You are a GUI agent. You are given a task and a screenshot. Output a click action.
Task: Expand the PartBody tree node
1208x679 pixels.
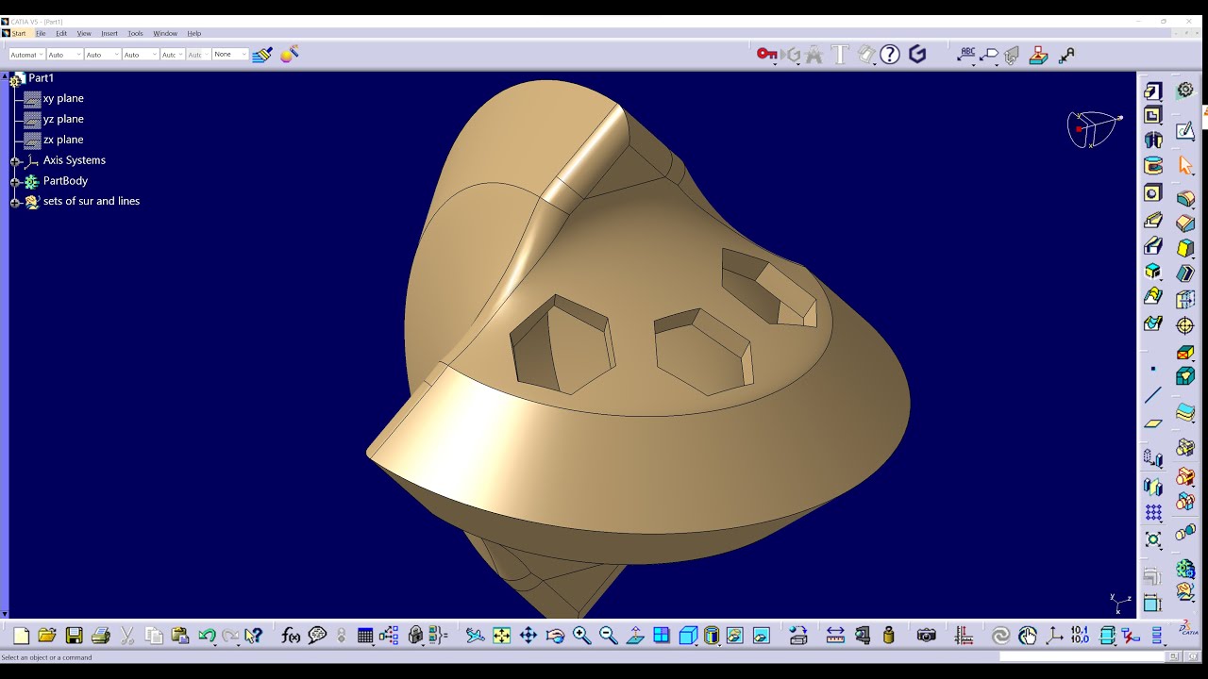click(x=15, y=181)
